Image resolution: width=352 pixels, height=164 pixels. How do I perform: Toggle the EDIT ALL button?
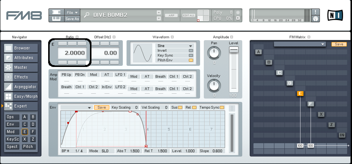(x=189, y=16)
